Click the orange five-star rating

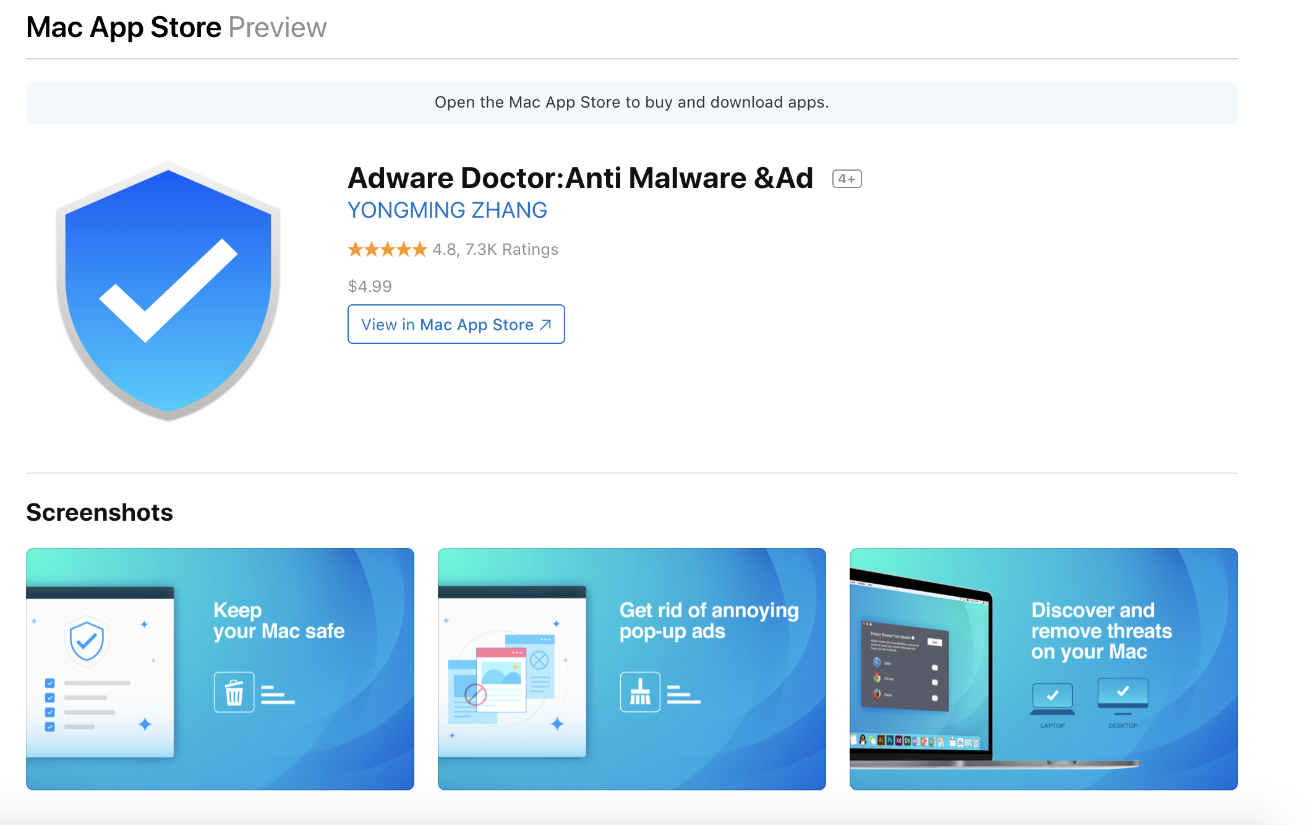coord(387,249)
